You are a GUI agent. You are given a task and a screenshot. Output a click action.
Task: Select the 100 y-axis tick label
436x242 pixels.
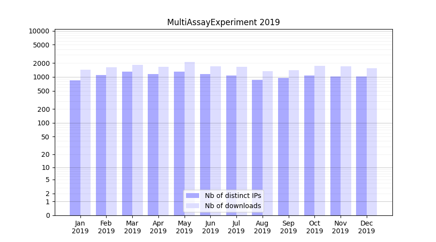(43, 123)
